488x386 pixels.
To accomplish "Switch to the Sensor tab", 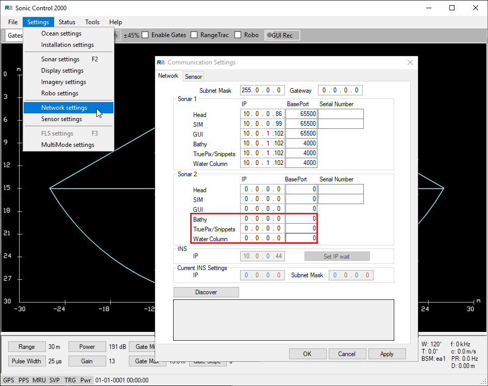I will pyautogui.click(x=194, y=76).
